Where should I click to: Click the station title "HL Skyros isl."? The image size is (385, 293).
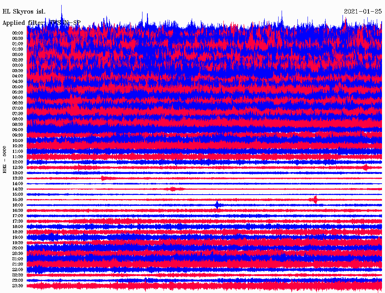[24, 12]
